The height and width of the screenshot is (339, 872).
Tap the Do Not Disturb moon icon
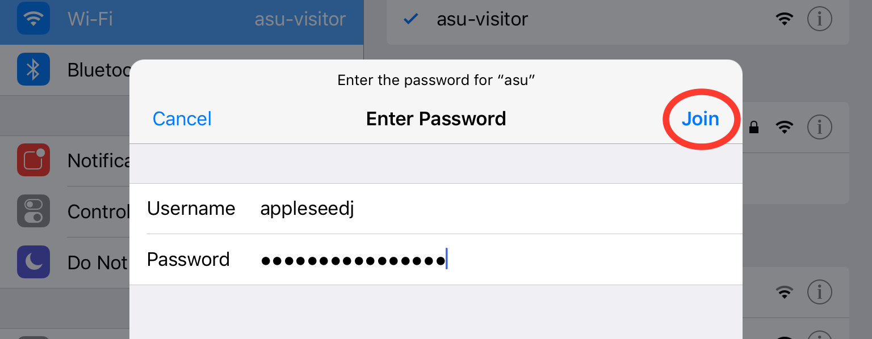click(x=33, y=262)
